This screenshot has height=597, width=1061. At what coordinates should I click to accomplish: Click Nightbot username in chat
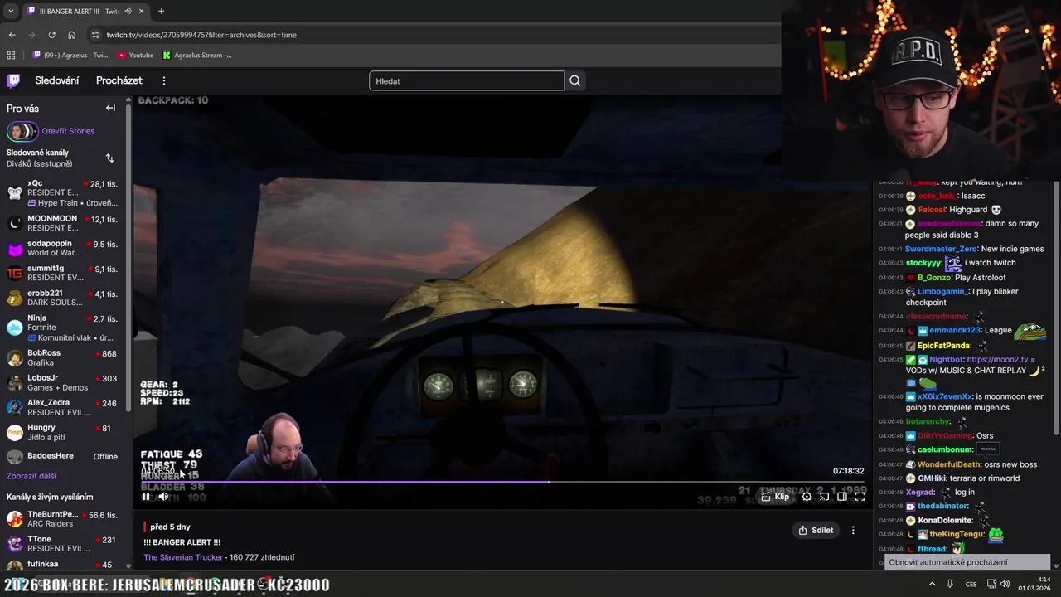tap(947, 359)
